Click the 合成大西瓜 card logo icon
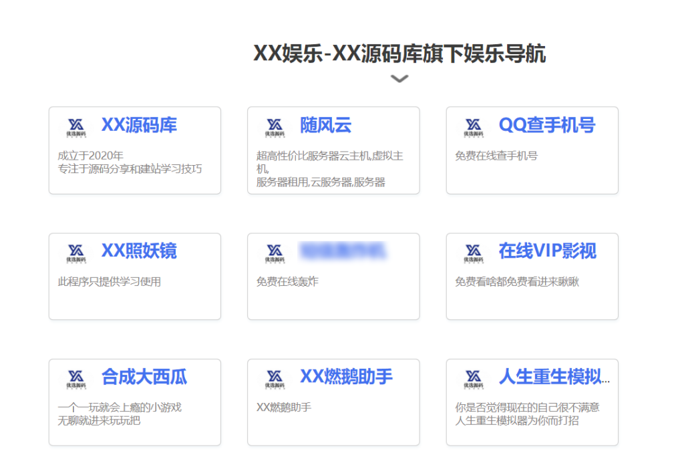 (77, 379)
